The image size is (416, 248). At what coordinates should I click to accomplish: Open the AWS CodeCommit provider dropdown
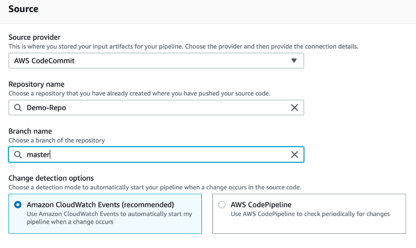(156, 61)
